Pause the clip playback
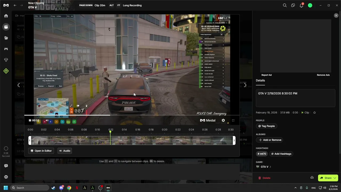The height and width of the screenshot is (192, 341). coord(30,121)
